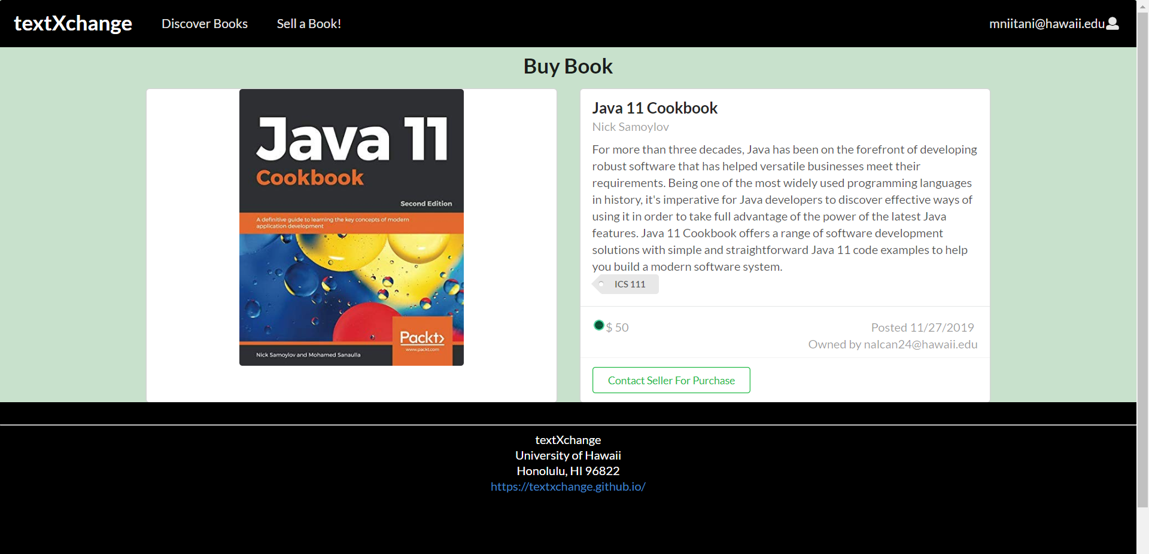Click University of Hawaii footer text

pyautogui.click(x=568, y=455)
